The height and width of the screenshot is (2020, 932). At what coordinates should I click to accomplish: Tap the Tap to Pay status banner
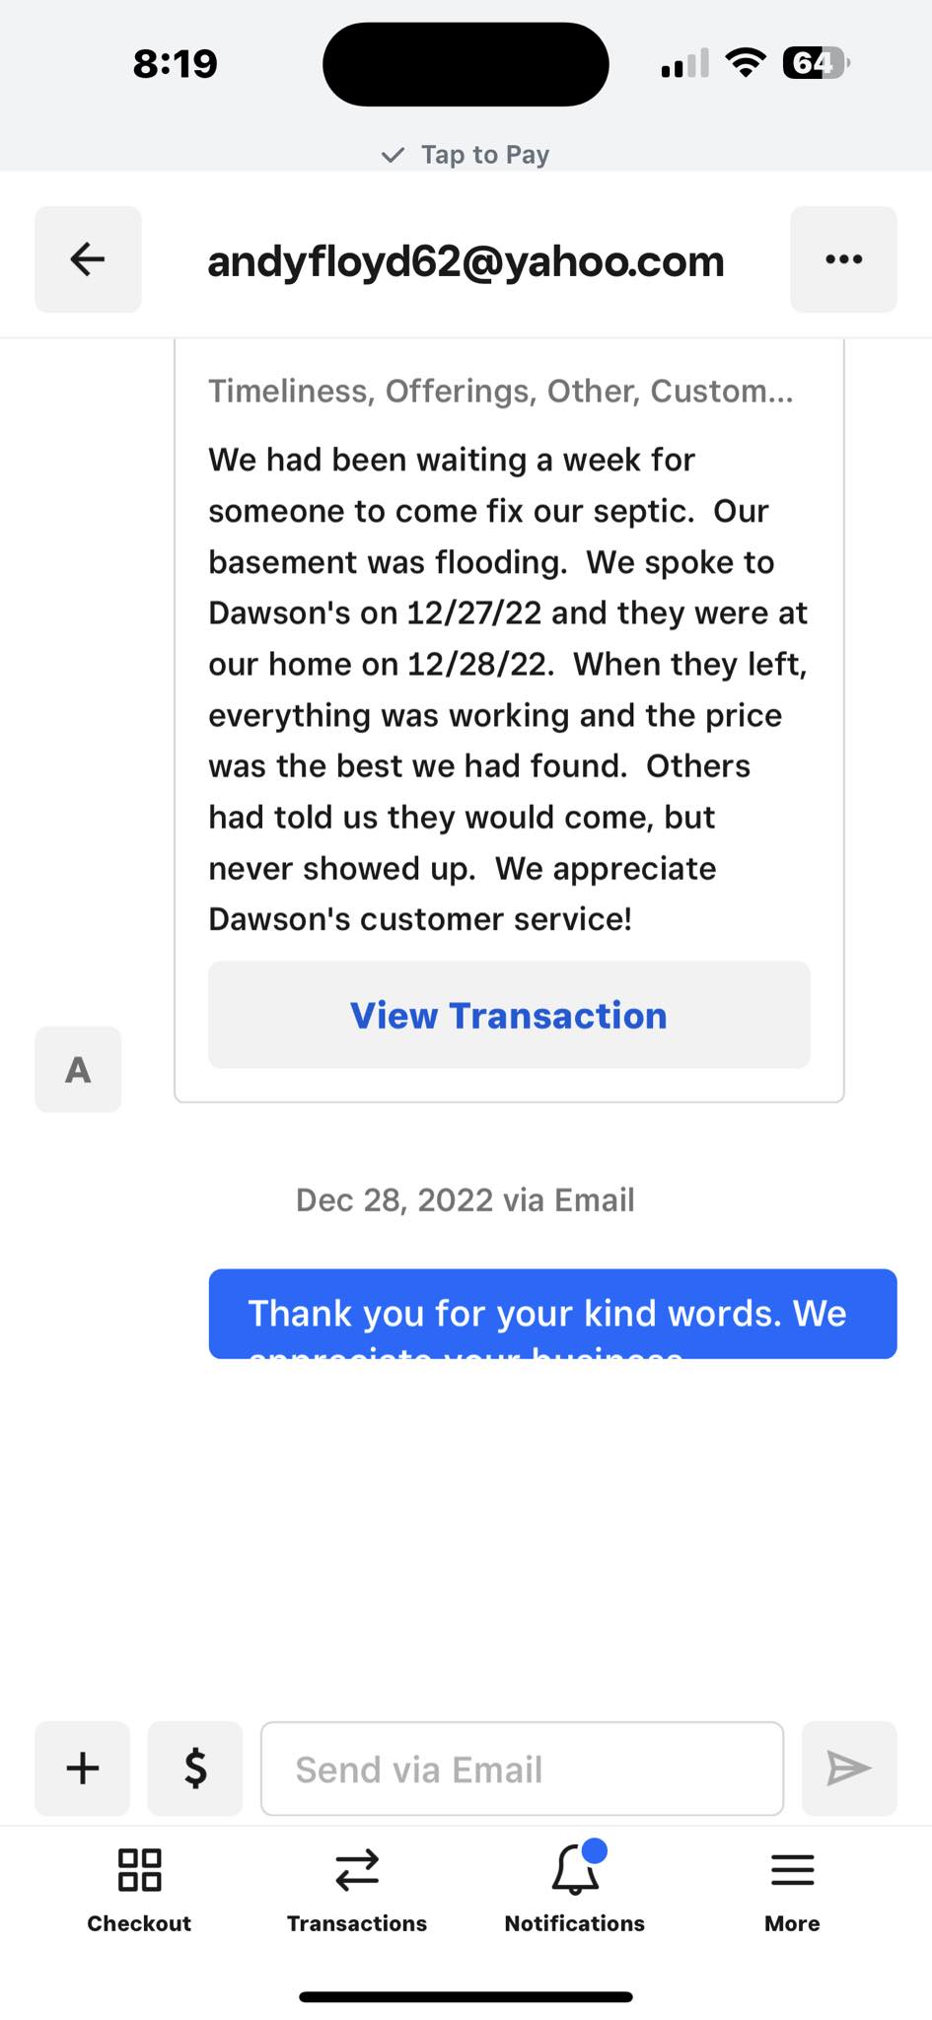point(466,155)
